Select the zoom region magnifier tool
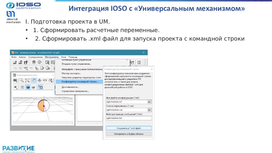The image size is (272, 153). (x=22, y=80)
